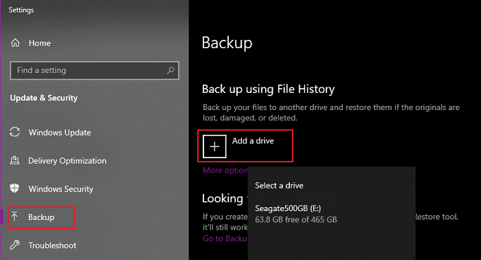Select the Backup sidebar entry
The height and width of the screenshot is (260, 481).
point(41,217)
